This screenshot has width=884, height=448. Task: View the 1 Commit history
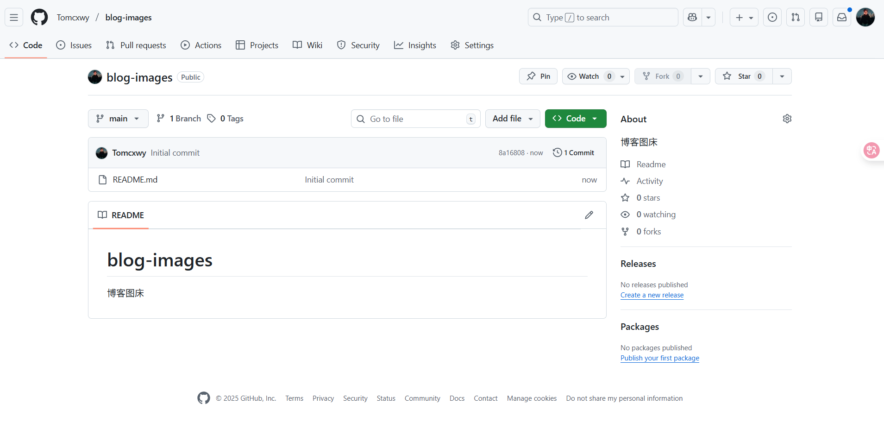click(573, 153)
